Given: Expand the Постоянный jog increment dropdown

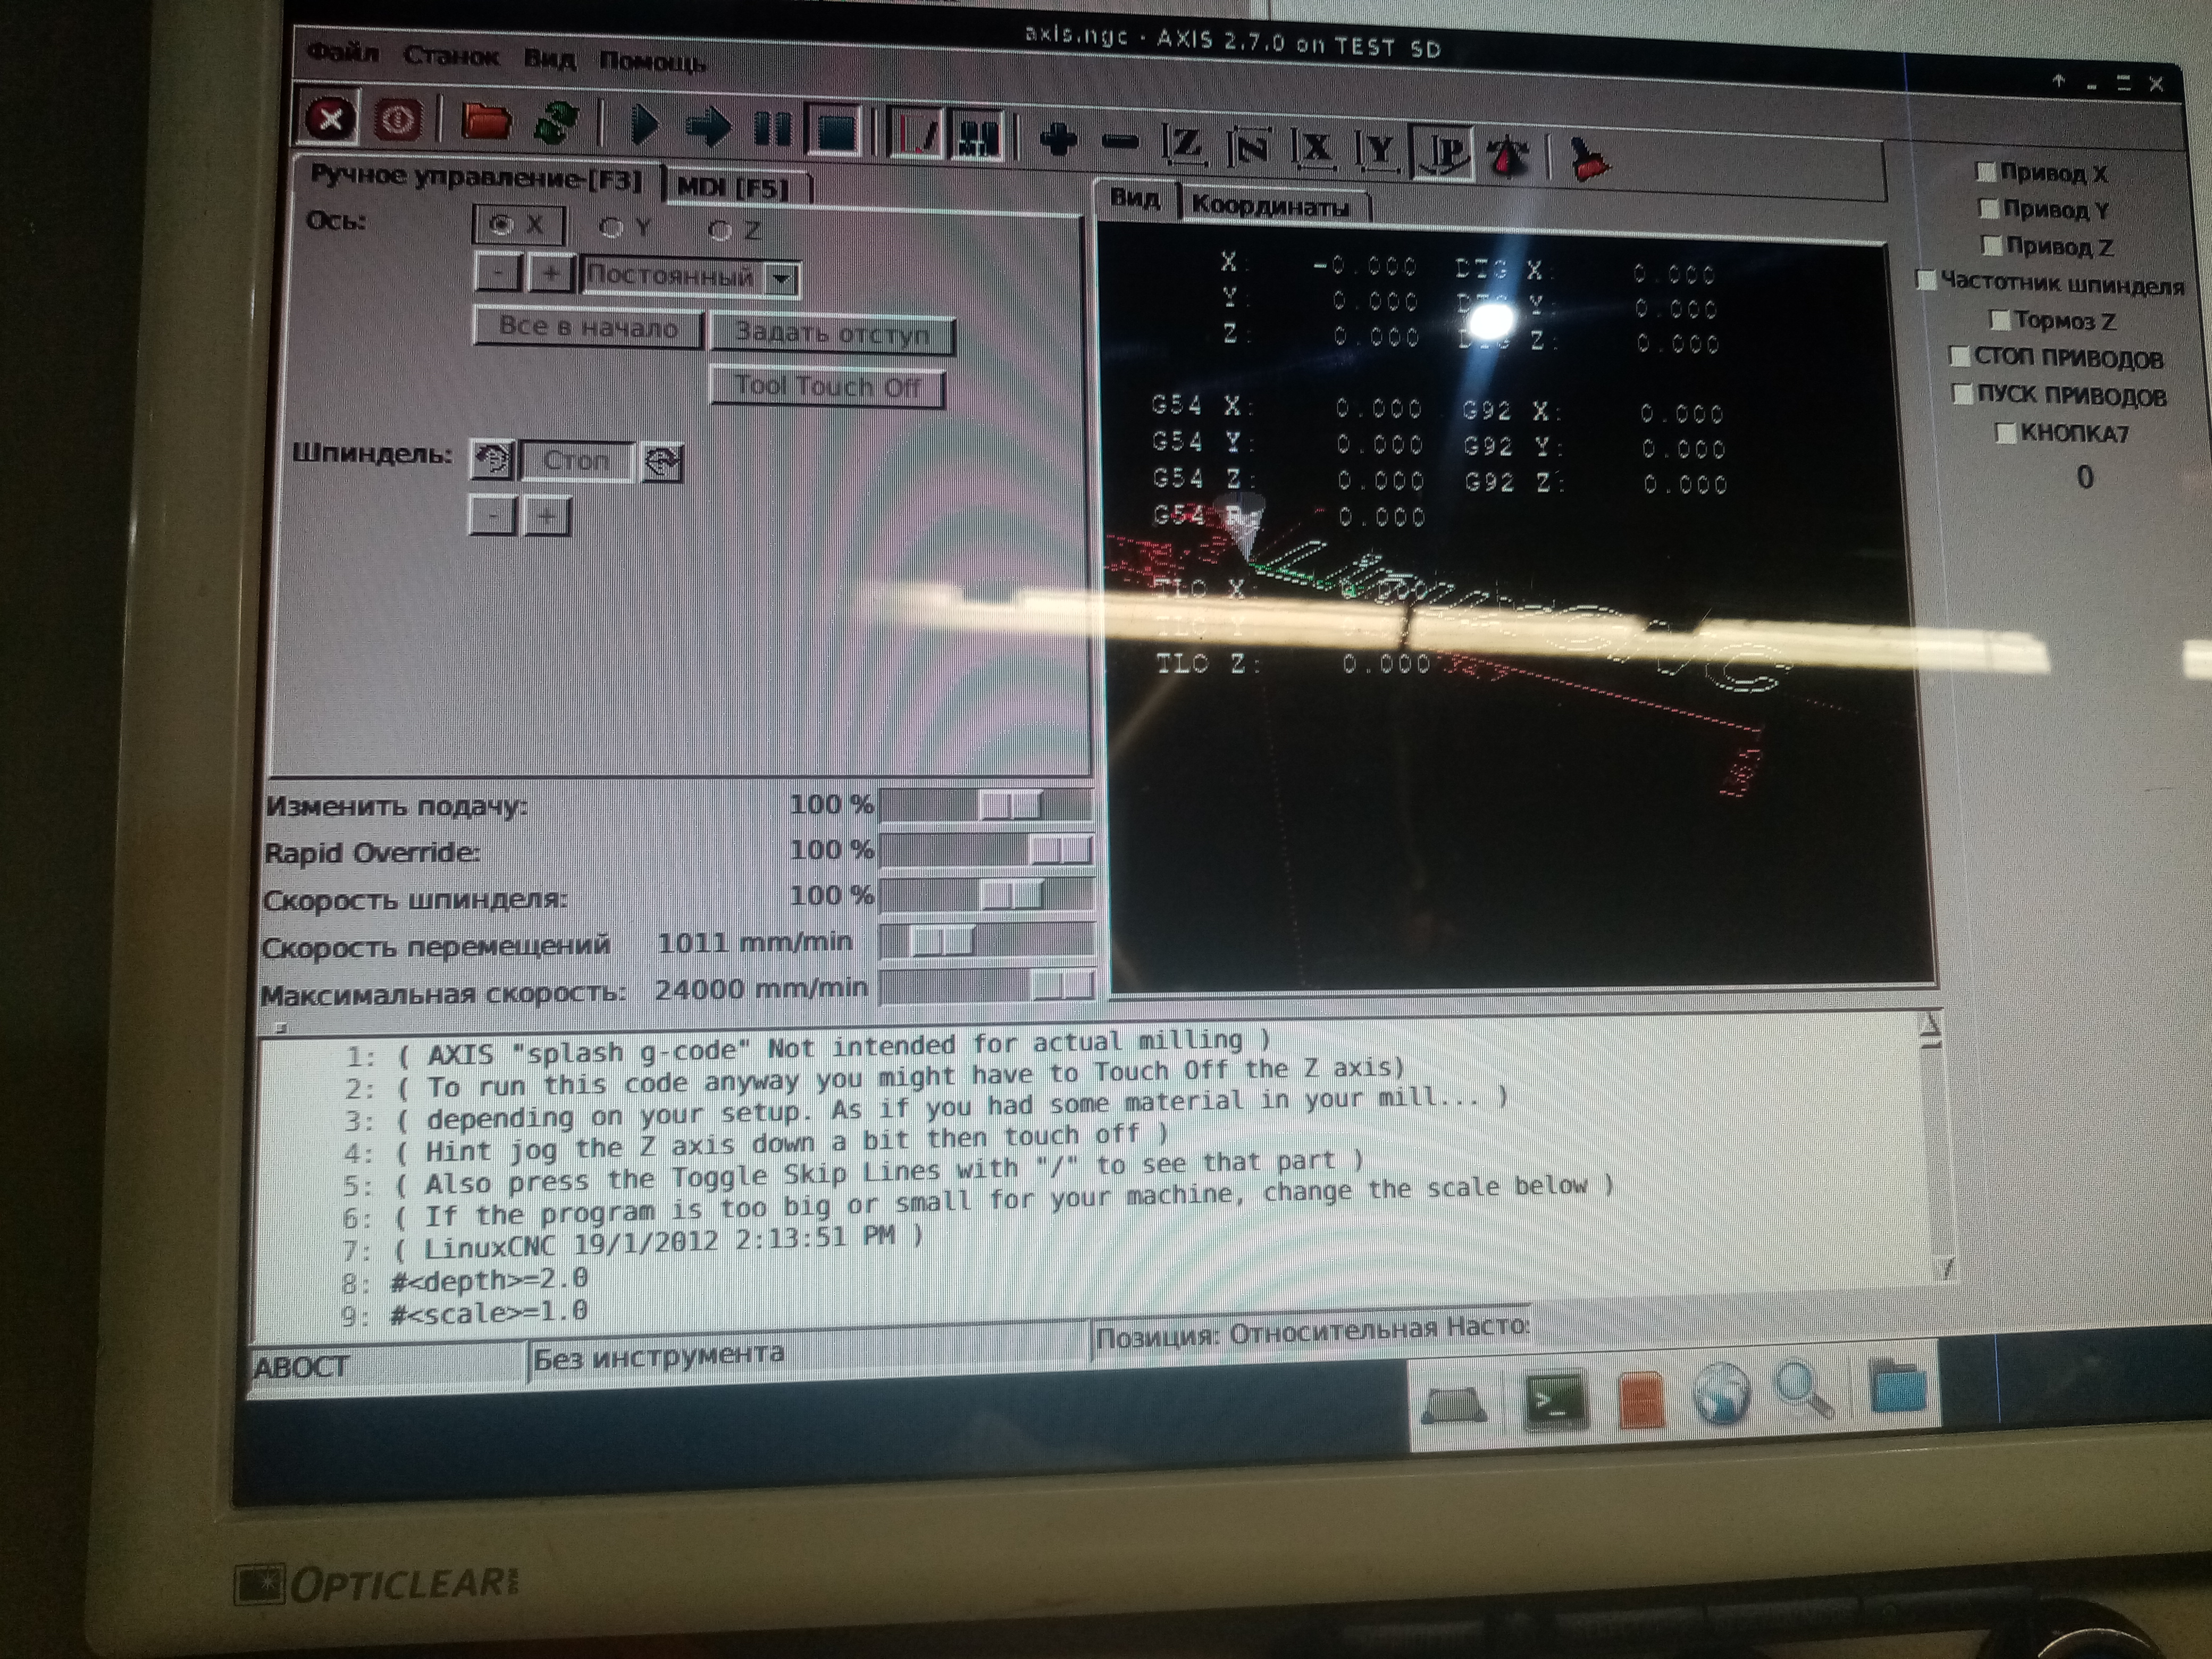Looking at the screenshot, I should click(x=782, y=279).
